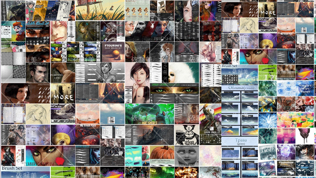This screenshot has width=316, height=178.
Task: Select the grey mask face Dusscales thumbnail
Action: pyautogui.click(x=187, y=156)
